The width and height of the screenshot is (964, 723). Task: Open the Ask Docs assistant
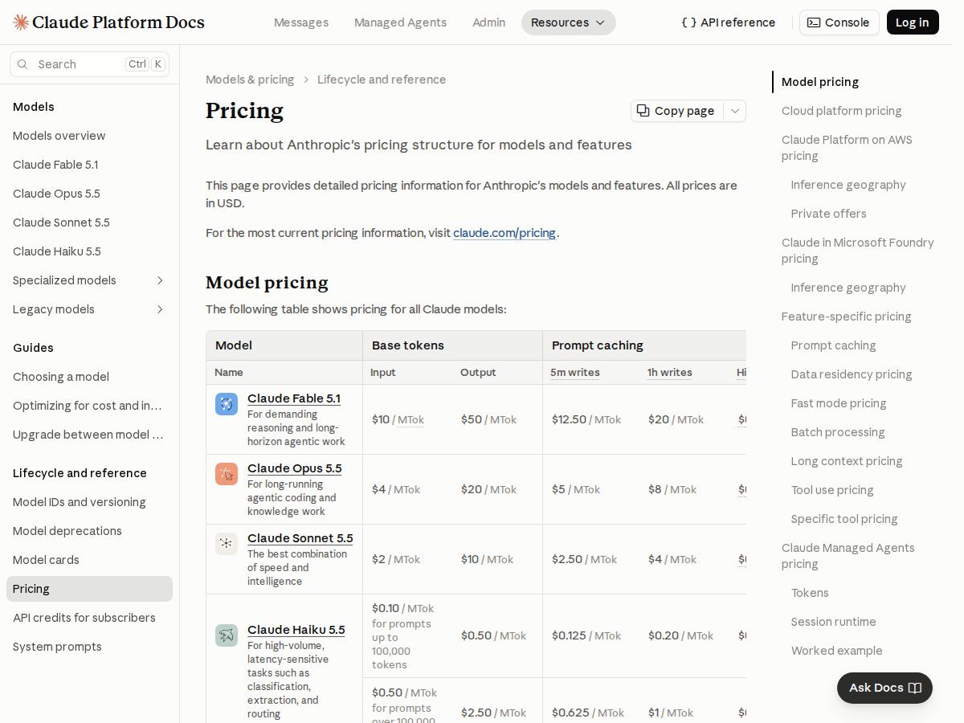pos(884,688)
